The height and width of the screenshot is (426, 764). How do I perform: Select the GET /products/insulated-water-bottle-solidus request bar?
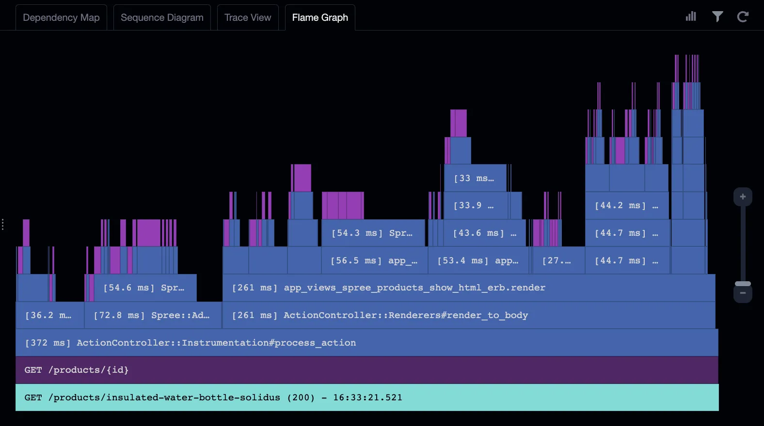[x=367, y=397]
